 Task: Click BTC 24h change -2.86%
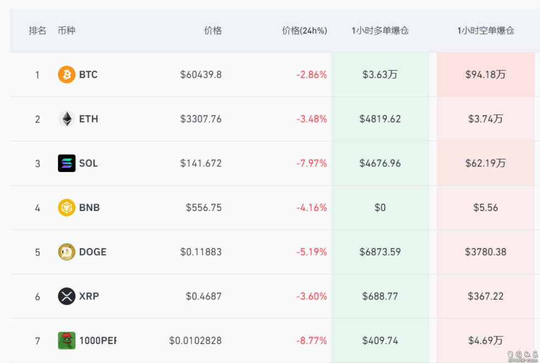(x=311, y=75)
